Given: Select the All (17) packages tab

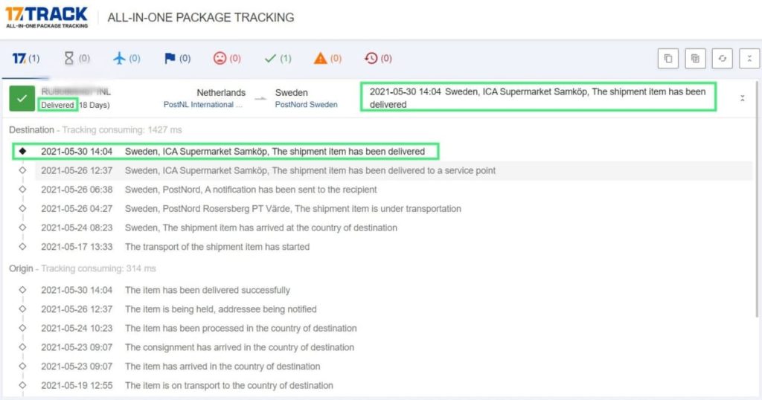Looking at the screenshot, I should click(x=26, y=58).
